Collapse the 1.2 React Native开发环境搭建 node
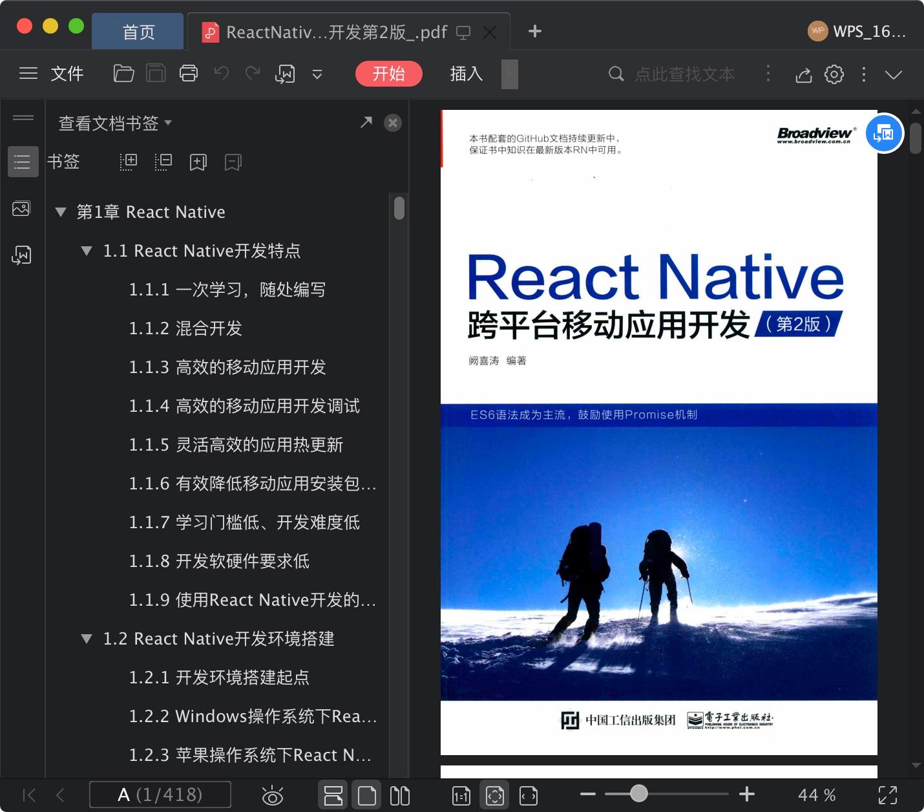The image size is (924, 812). click(x=87, y=639)
